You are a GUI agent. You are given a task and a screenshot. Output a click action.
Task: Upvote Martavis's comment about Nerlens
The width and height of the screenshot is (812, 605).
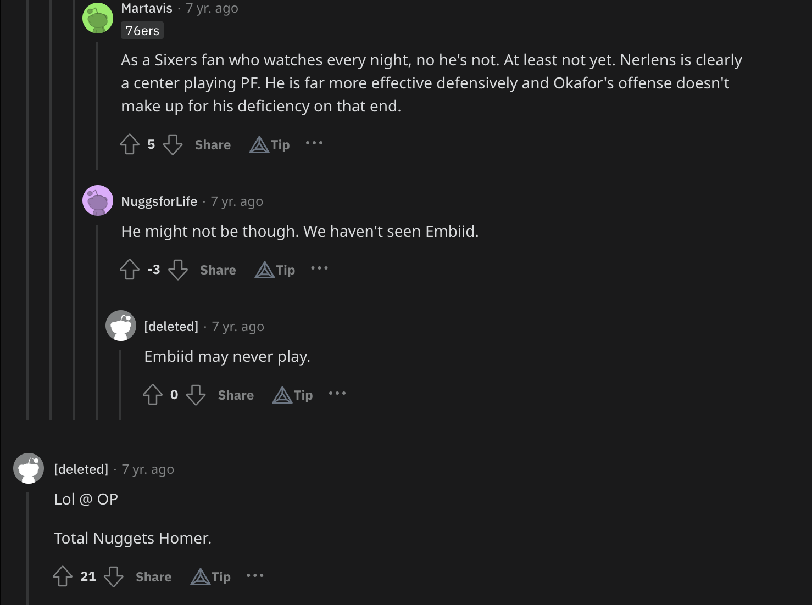[x=130, y=144]
